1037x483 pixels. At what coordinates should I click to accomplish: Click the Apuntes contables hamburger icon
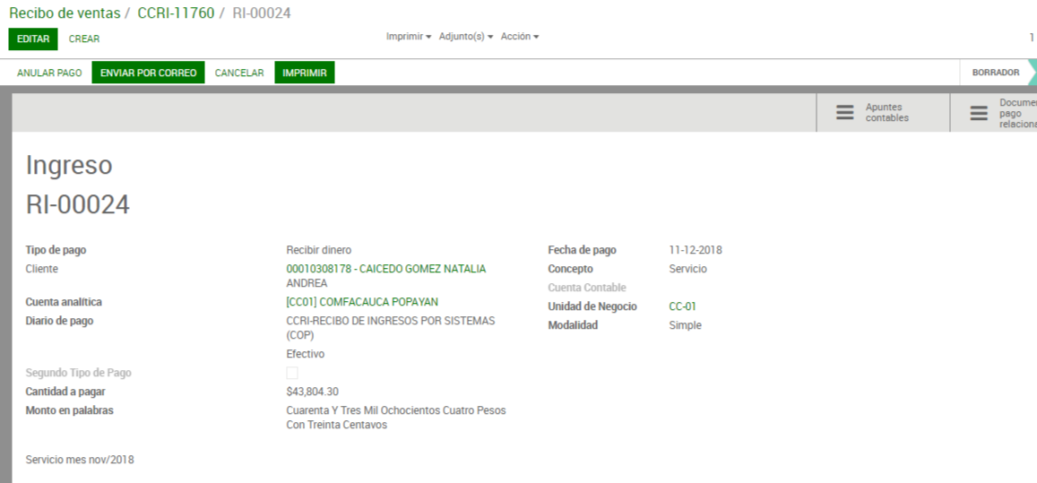(844, 113)
